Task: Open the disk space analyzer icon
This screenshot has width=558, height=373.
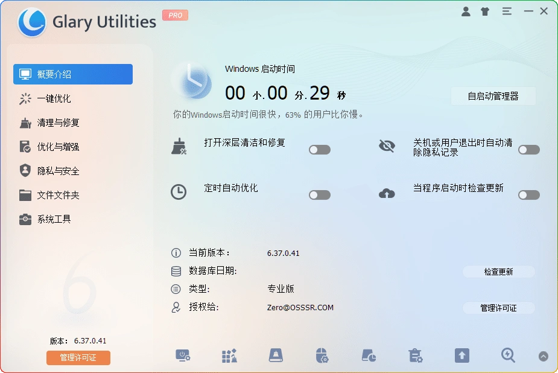Action: tap(369, 356)
